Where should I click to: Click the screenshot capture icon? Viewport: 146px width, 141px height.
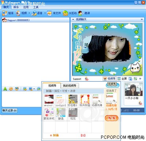pos(31,89)
